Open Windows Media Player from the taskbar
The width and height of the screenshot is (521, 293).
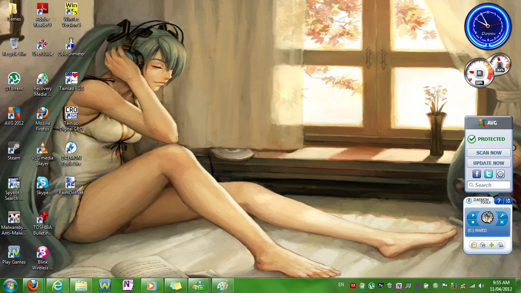click(152, 285)
